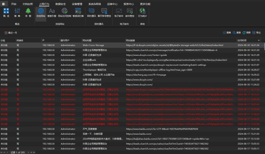
Task: Switch to the 更多功能 tab
Action: [x=145, y=4]
